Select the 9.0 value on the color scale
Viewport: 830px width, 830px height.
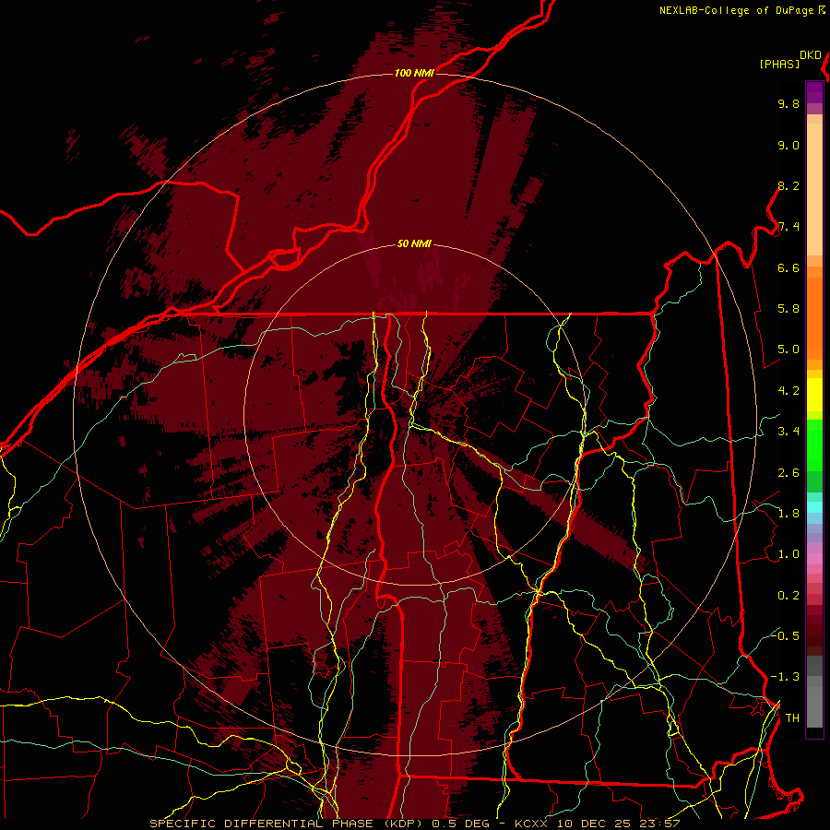(x=788, y=145)
